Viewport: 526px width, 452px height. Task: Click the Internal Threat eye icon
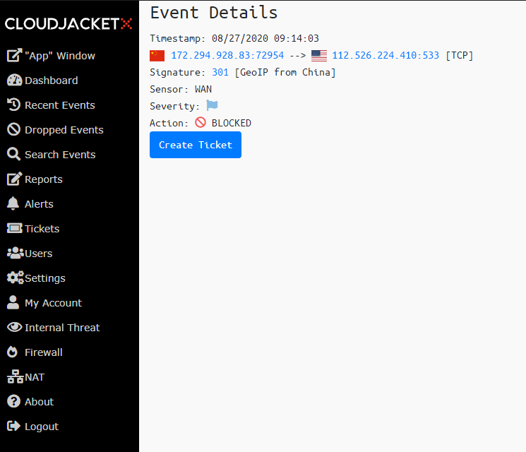[x=14, y=327]
